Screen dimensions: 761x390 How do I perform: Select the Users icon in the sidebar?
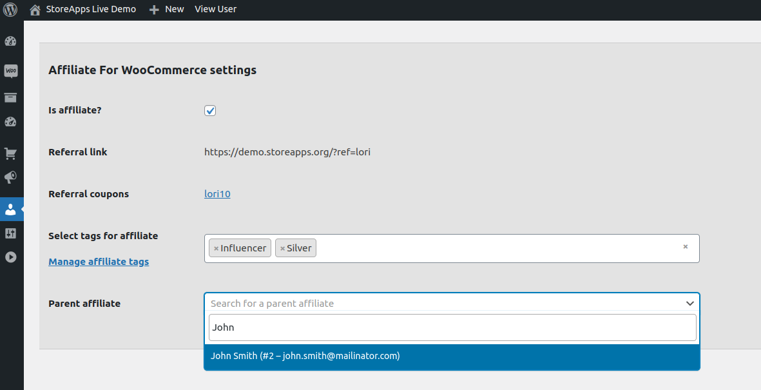[11, 209]
